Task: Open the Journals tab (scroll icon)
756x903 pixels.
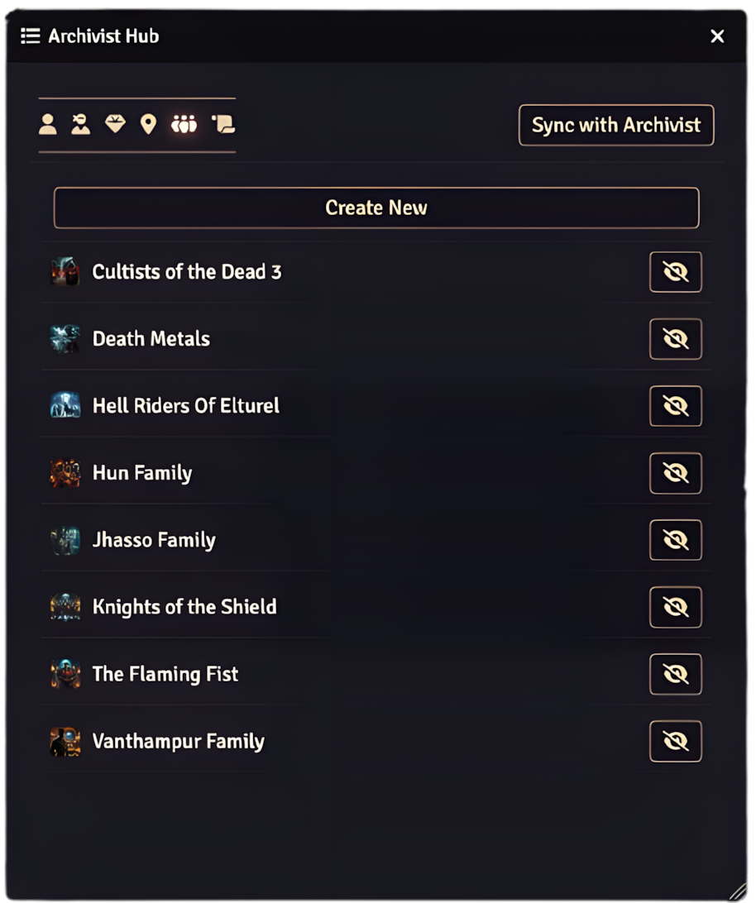Action: (x=223, y=125)
